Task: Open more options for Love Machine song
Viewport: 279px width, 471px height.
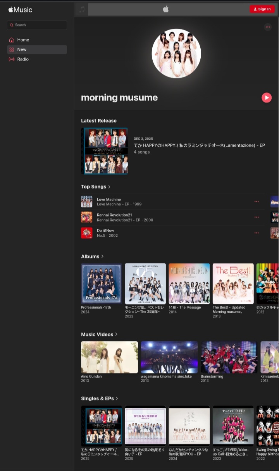Action: click(256, 202)
